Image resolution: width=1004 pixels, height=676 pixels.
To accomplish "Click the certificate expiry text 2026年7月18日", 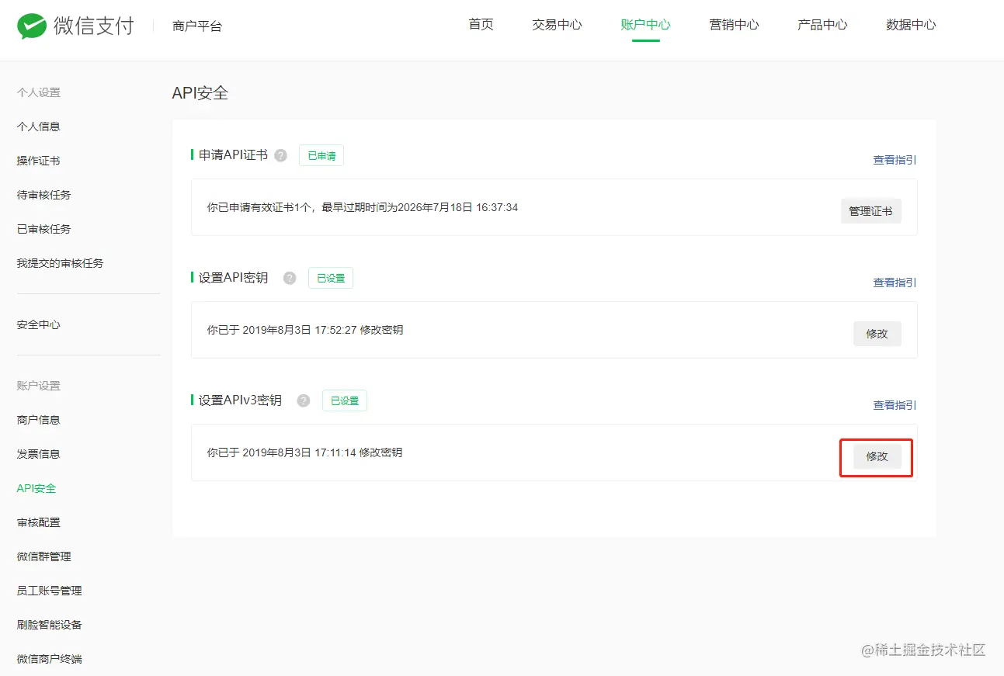I will (x=435, y=207).
